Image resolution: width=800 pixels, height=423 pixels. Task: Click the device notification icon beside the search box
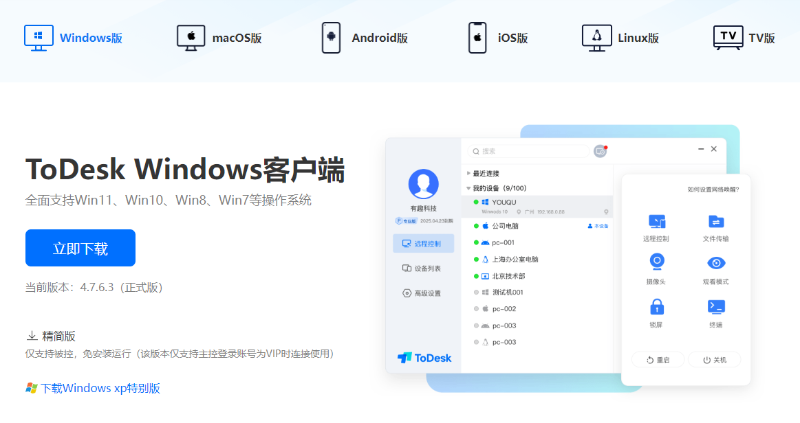(x=601, y=151)
